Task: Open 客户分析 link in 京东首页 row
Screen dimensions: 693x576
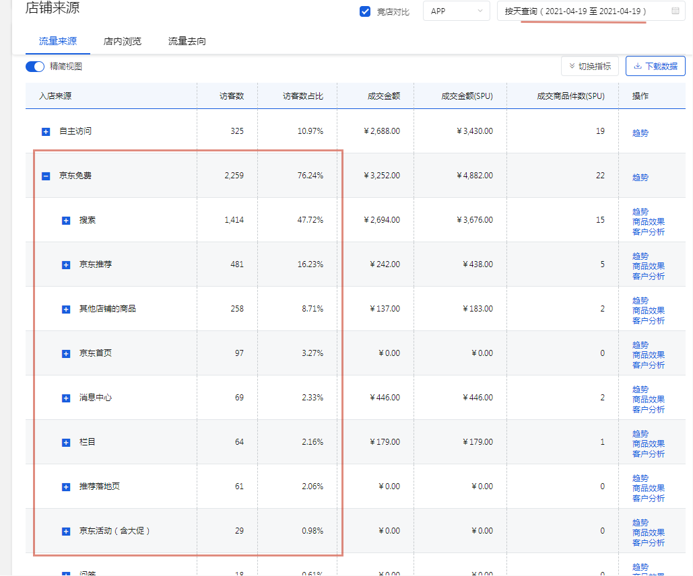Action: [649, 365]
